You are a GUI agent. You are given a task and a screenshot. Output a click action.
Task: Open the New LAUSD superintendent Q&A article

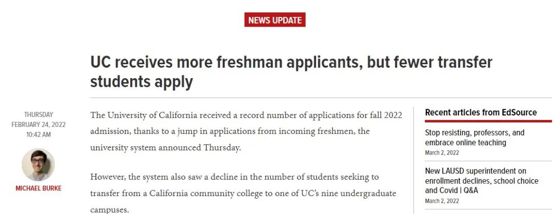tap(482, 180)
